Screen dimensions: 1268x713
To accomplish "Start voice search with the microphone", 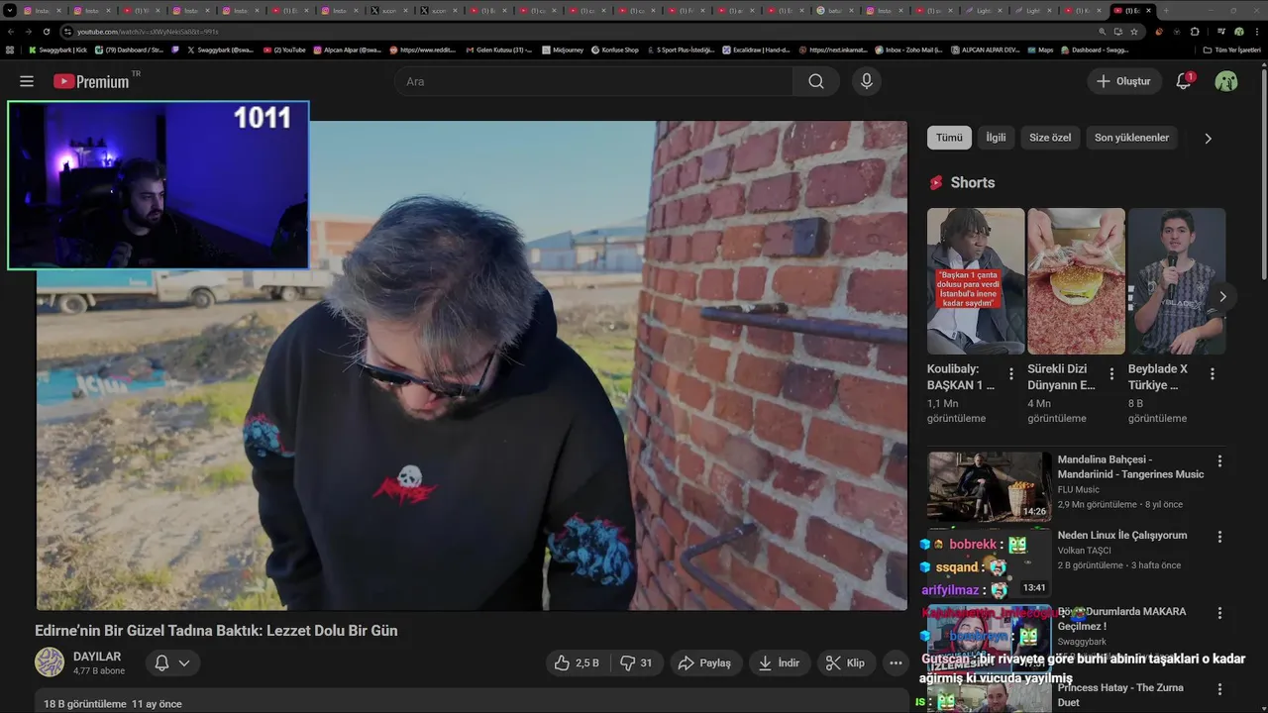I will (867, 81).
